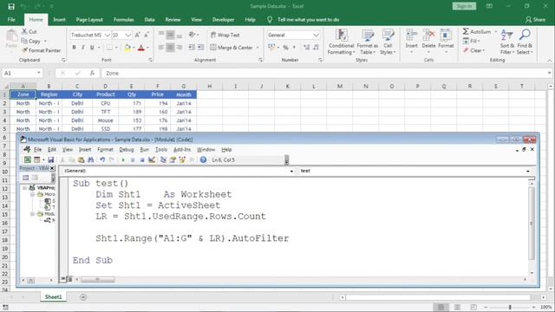Open Conditional Formatting menu
Screen dimensions: 555x312
point(341,42)
